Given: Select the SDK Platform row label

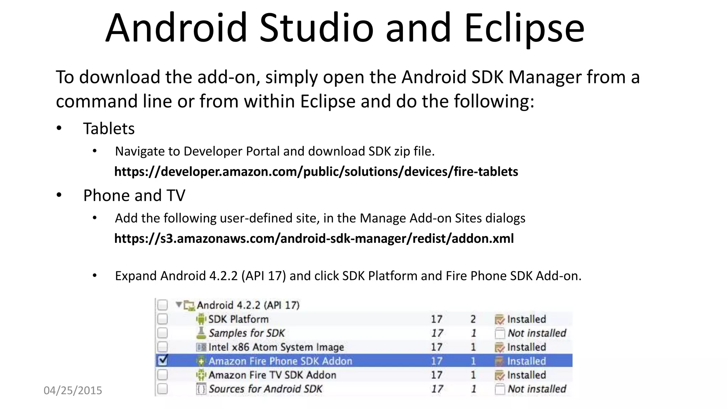Looking at the screenshot, I should click(x=238, y=319).
